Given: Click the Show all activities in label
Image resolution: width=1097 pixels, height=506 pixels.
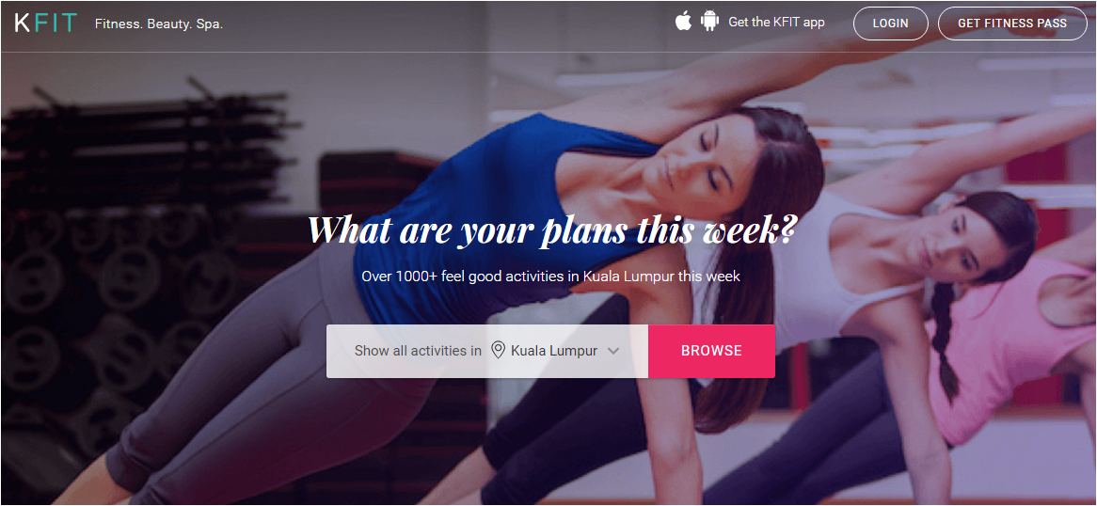Looking at the screenshot, I should tap(418, 351).
